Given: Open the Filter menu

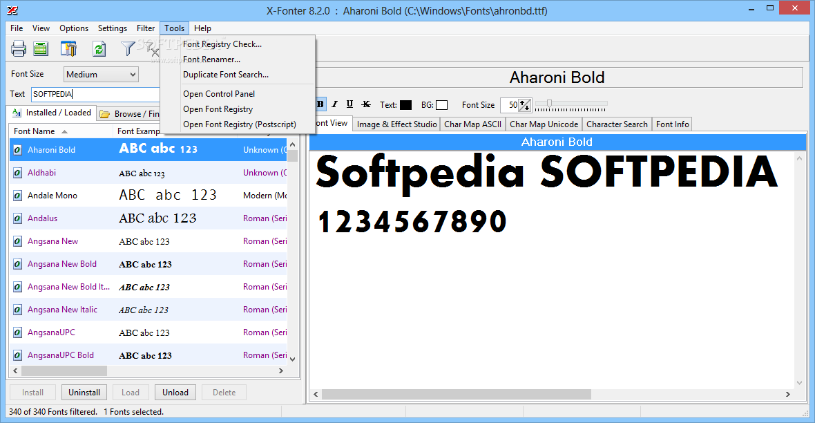Looking at the screenshot, I should click(x=146, y=28).
